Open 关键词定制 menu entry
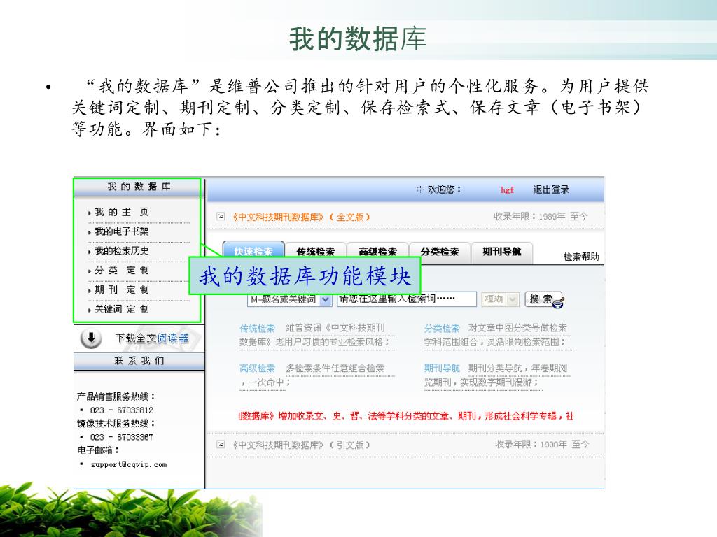The width and height of the screenshot is (717, 537). click(x=122, y=309)
